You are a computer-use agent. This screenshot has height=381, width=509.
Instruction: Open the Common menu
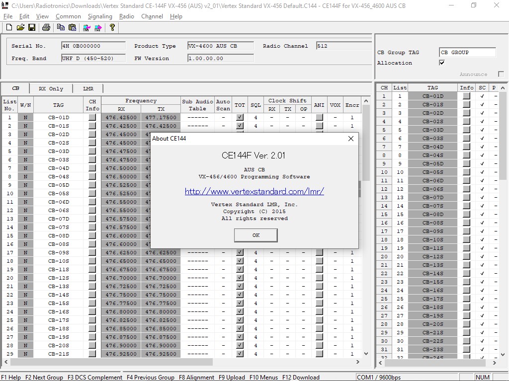pos(68,16)
